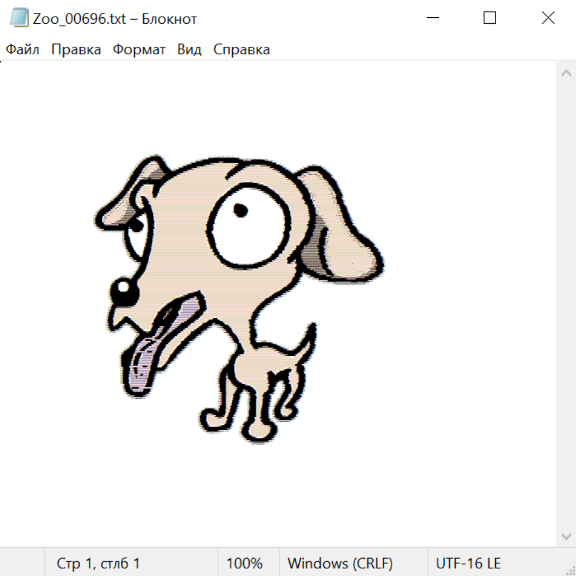This screenshot has width=576, height=576.
Task: Click the resize grip in the window's bottom corner
Action: point(570,570)
